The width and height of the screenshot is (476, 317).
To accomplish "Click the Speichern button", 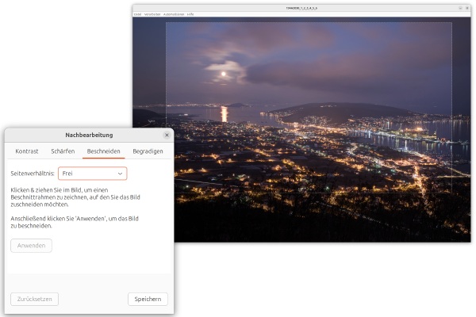I will (x=148, y=299).
